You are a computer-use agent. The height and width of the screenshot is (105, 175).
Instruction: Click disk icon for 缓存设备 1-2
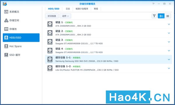50,68
